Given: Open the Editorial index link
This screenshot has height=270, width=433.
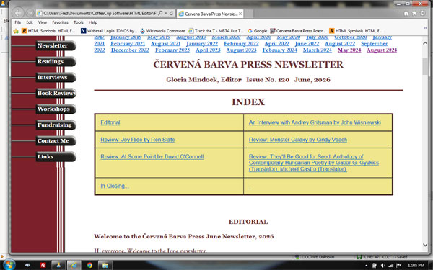Looking at the screenshot, I should (110, 122).
